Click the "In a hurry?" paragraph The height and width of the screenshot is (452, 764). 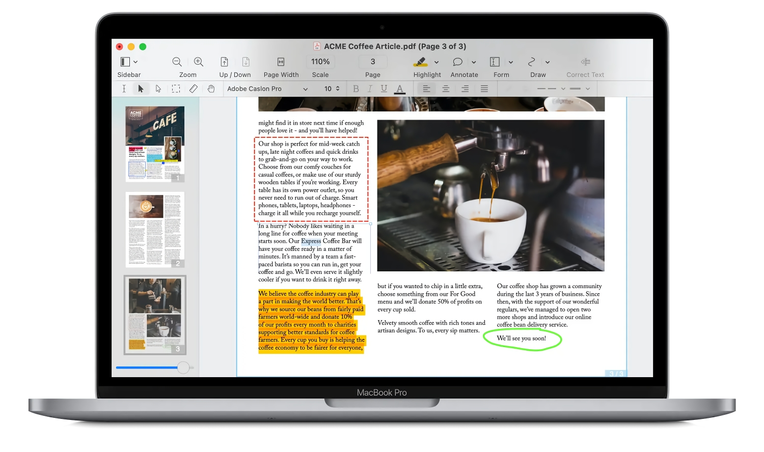click(x=311, y=252)
